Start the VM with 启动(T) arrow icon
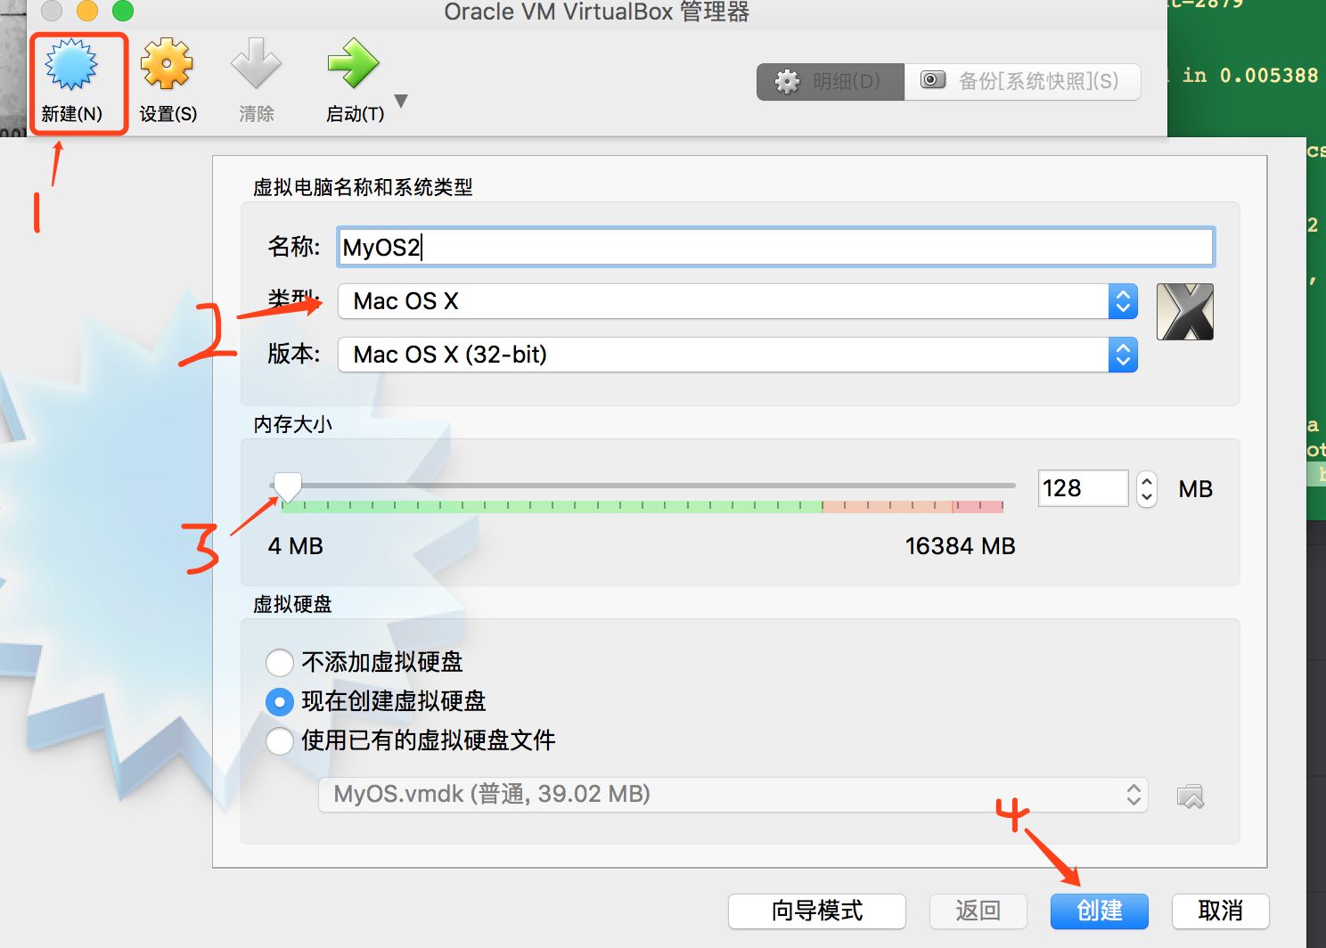This screenshot has height=948, width=1326. 354,64
